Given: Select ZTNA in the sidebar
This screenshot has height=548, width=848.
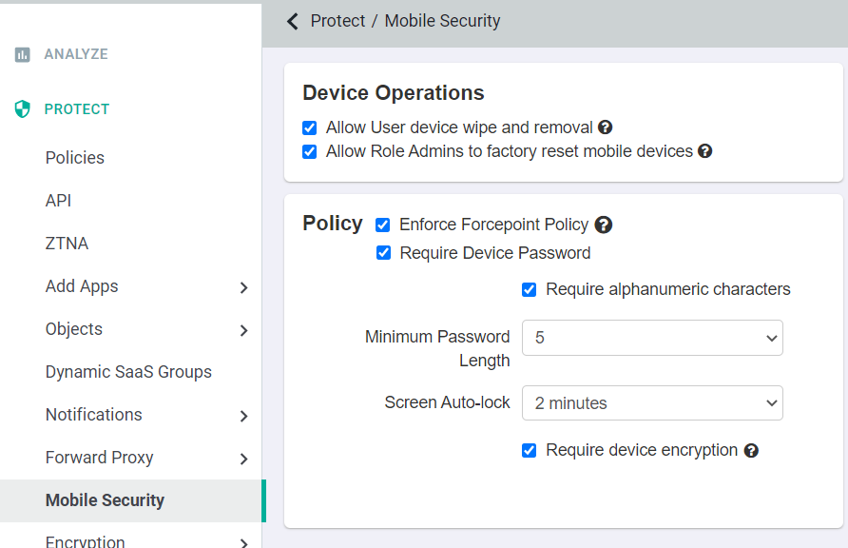Looking at the screenshot, I should [67, 244].
